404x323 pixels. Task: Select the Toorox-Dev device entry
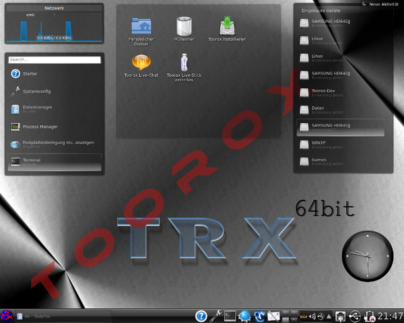pos(340,92)
